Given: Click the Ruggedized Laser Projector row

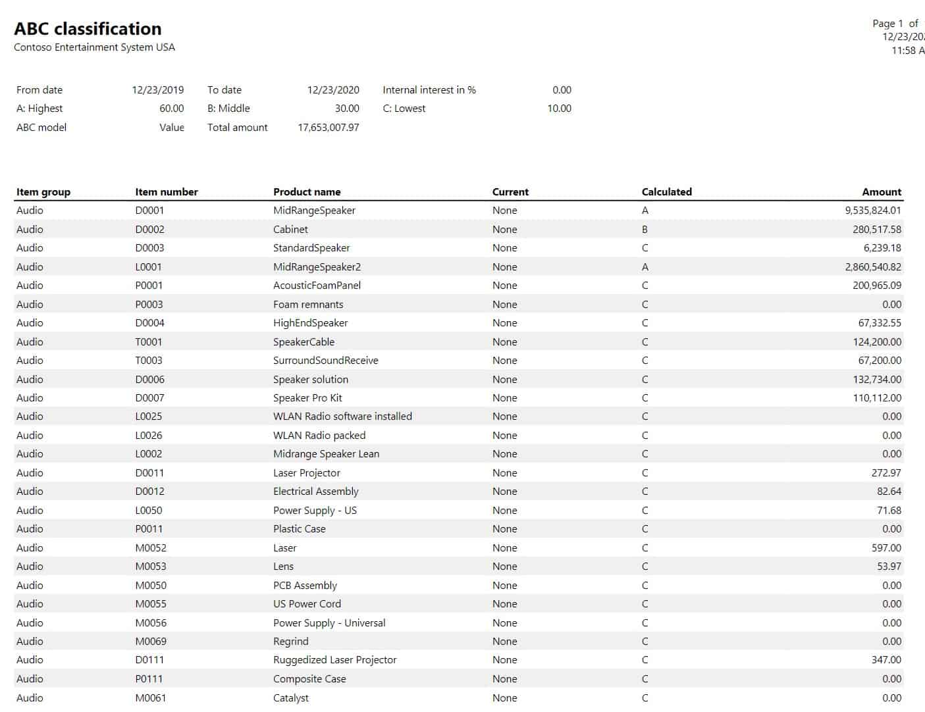Looking at the screenshot, I should pos(335,659).
